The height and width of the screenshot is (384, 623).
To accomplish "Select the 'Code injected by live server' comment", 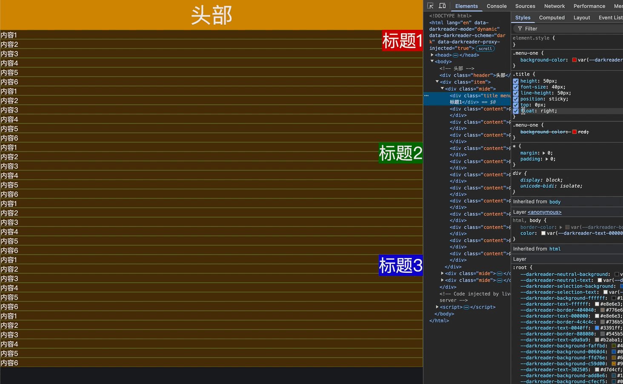I will (x=474, y=297).
